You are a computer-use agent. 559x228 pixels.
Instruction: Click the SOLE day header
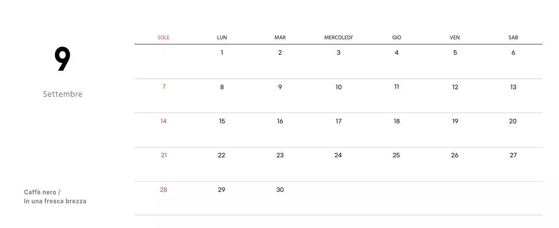(163, 38)
